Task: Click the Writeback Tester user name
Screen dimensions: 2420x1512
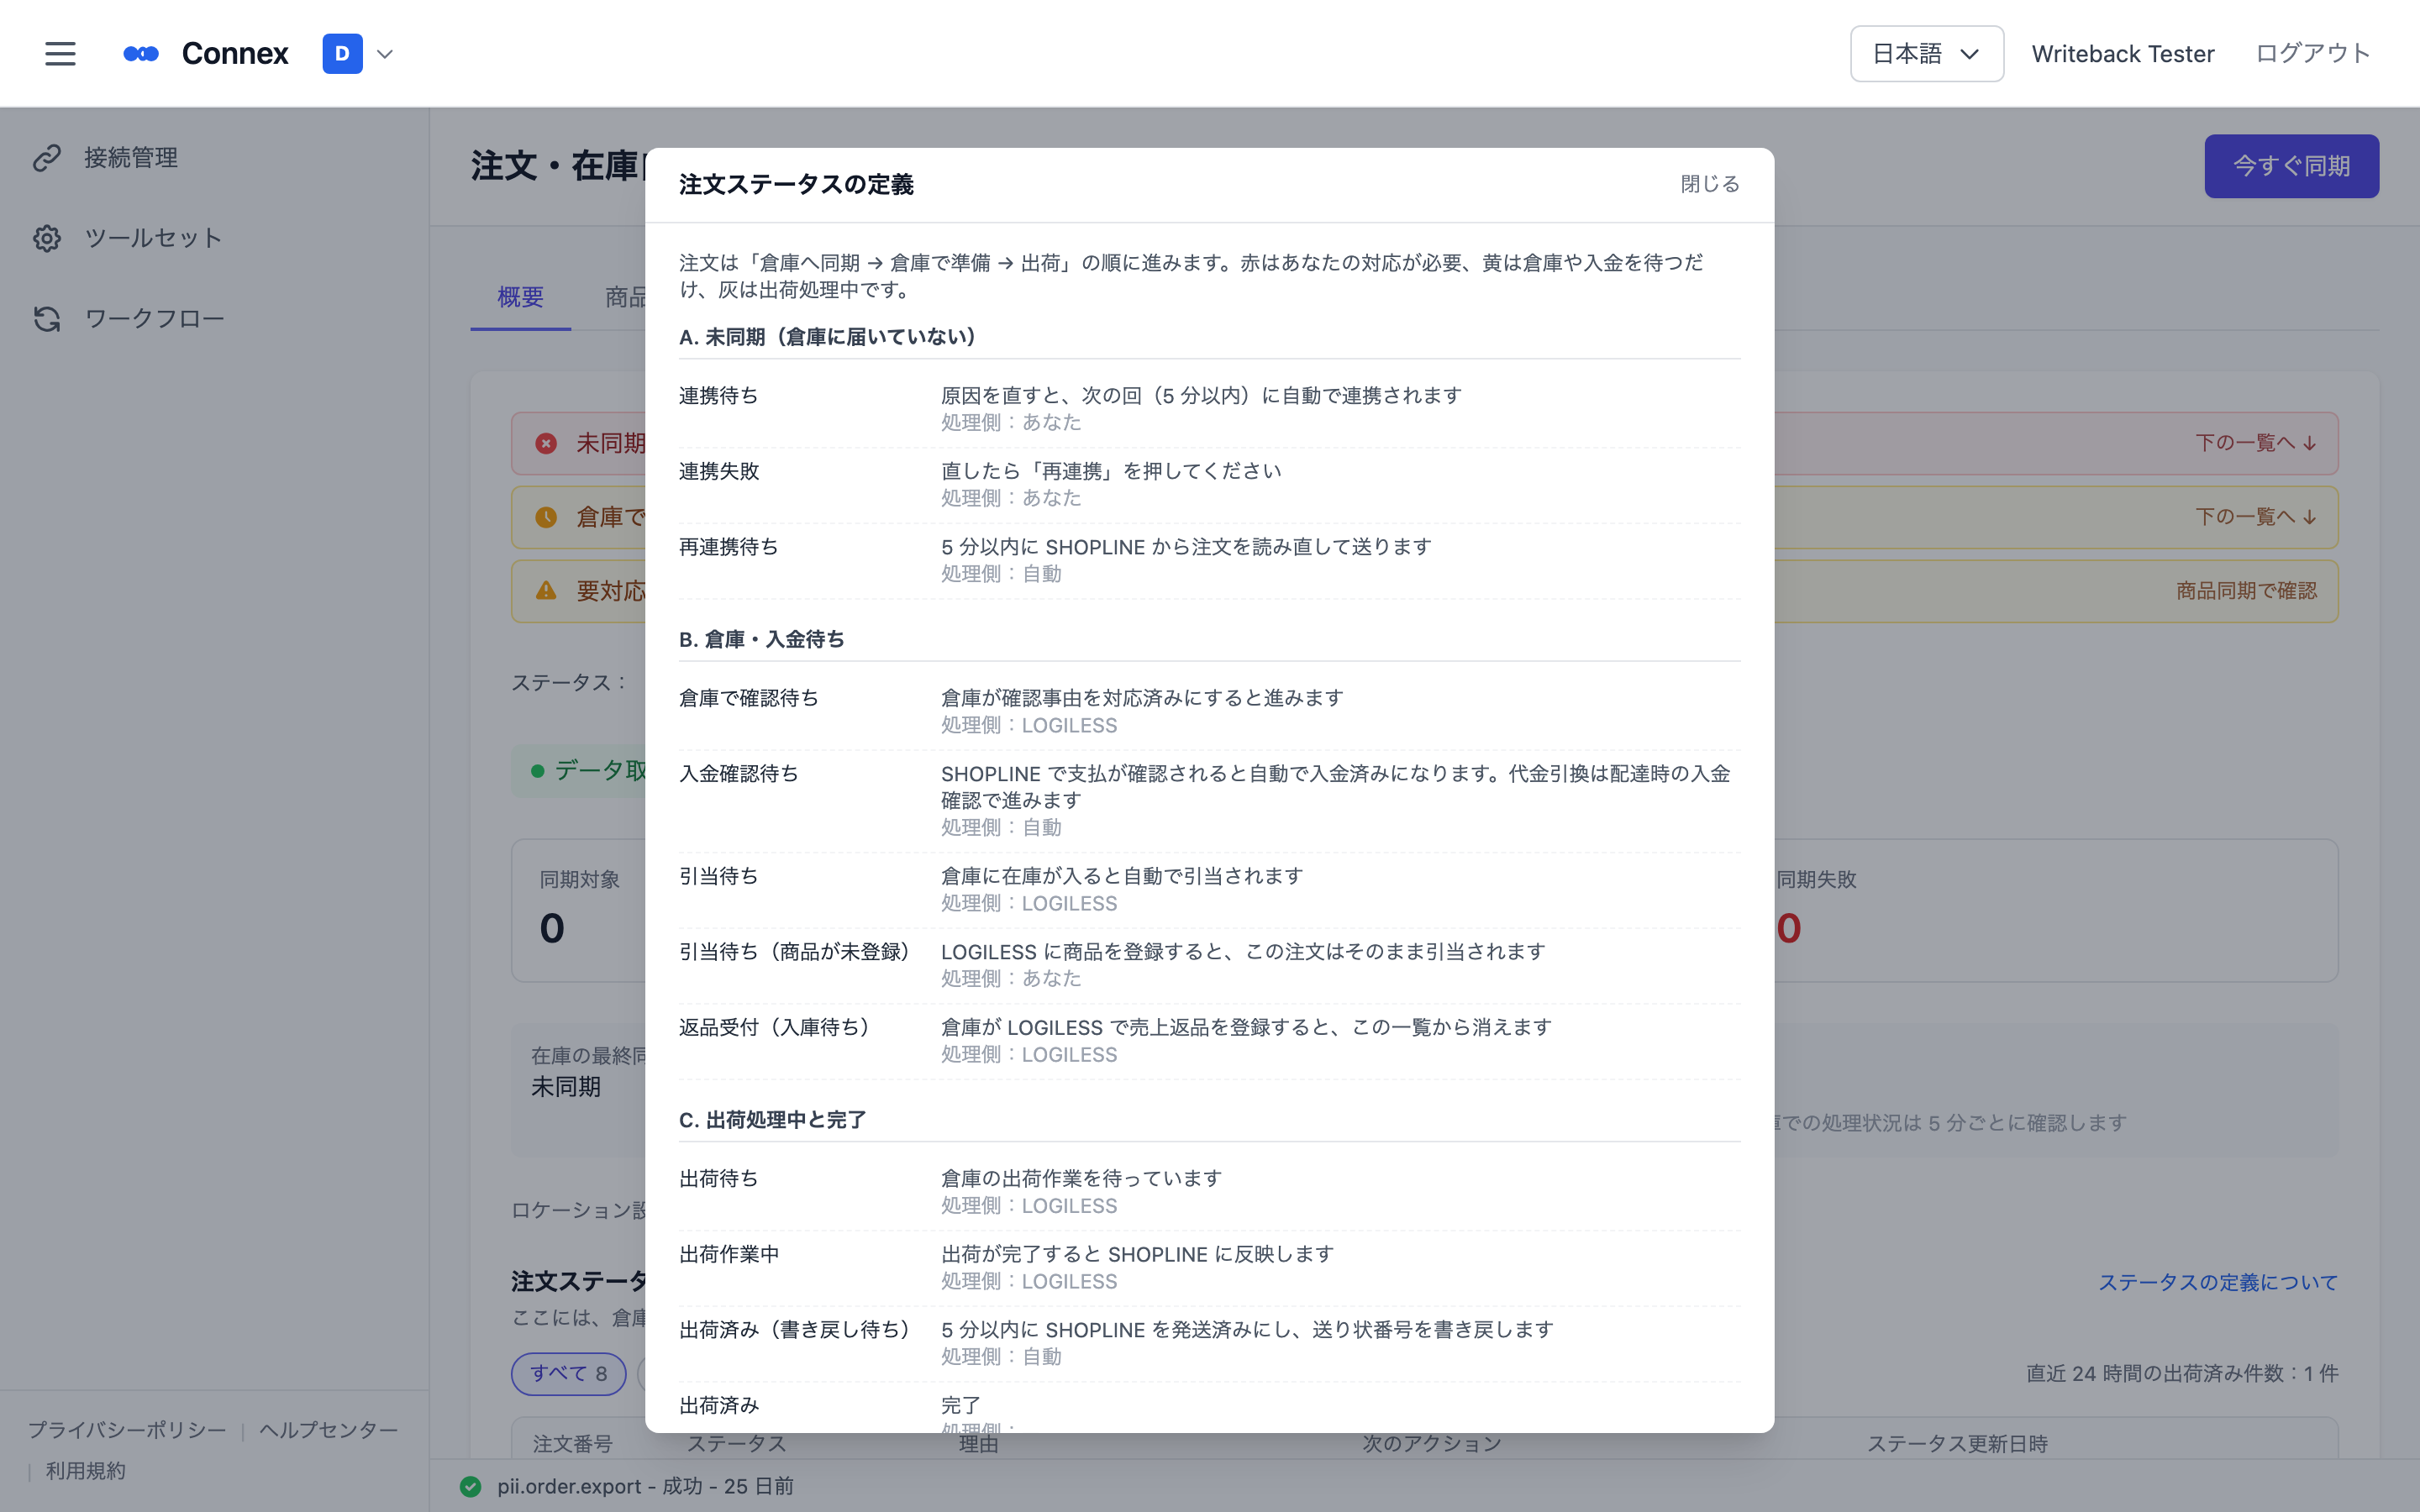Action: tap(2122, 54)
